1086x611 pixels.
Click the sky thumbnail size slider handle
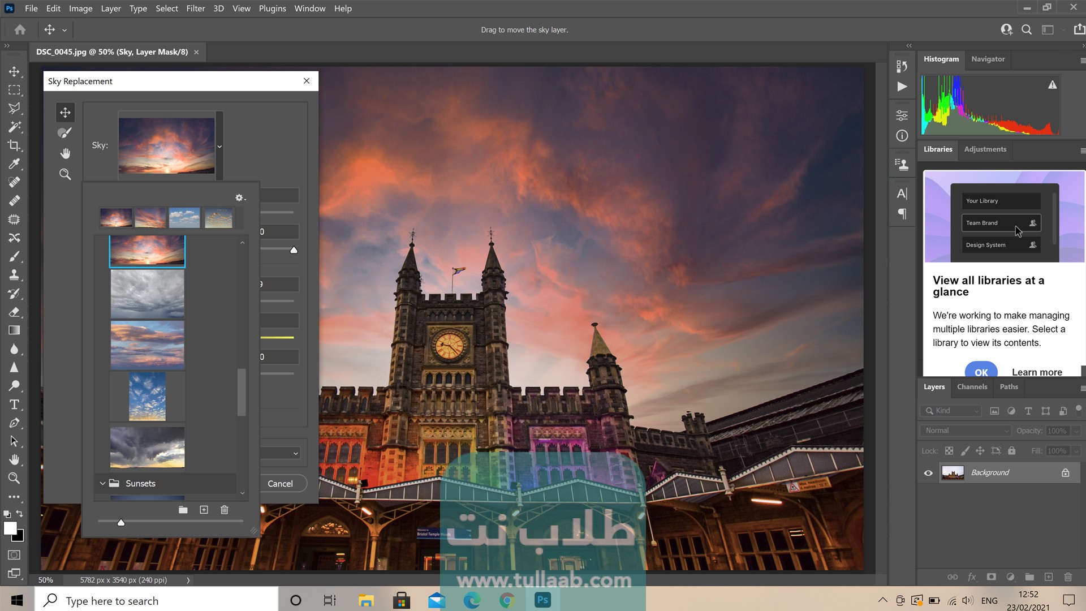coord(120,523)
